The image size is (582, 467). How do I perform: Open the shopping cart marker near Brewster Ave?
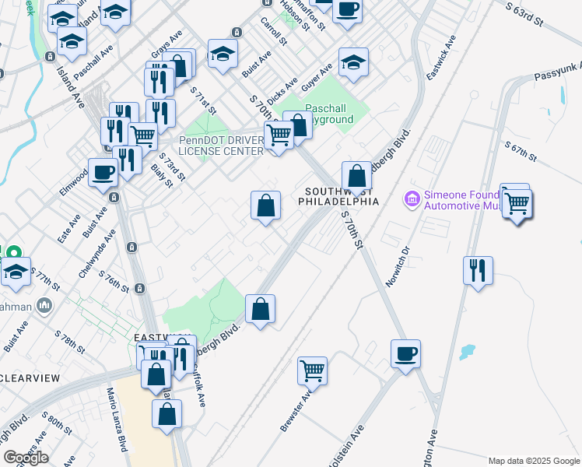(x=312, y=372)
